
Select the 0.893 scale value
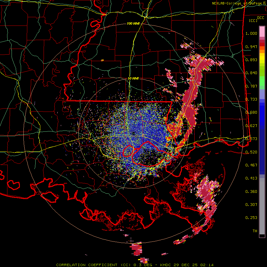point(251,60)
